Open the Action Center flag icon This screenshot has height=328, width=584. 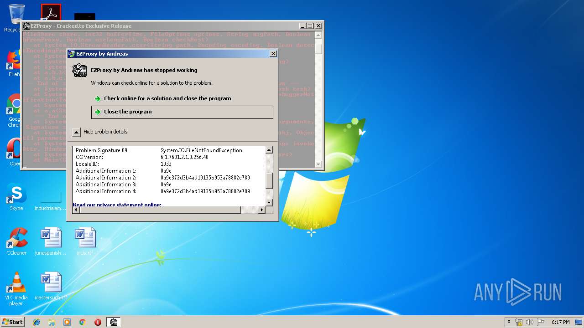tap(540, 322)
